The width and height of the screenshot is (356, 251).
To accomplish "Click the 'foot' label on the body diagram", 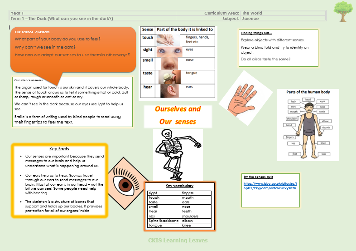I will click(x=295, y=154).
